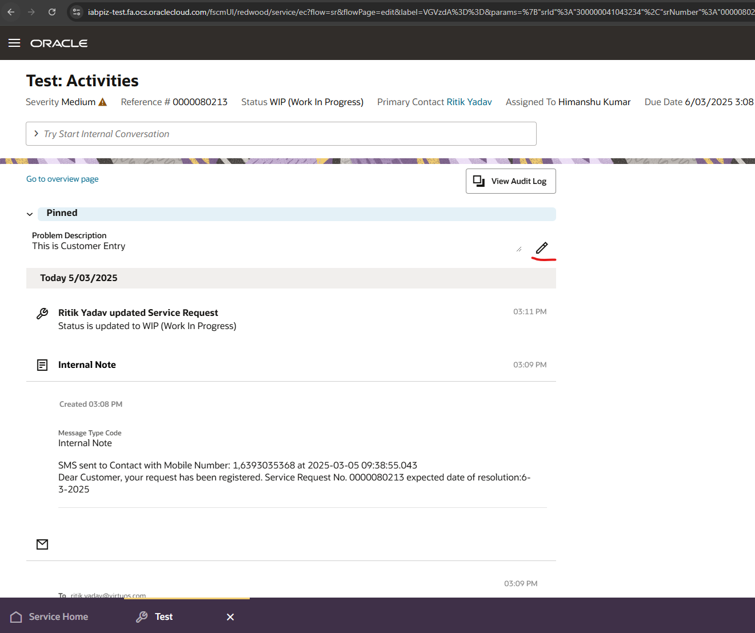Click the wrench icon on the Test tab
The width and height of the screenshot is (755, 633).
click(141, 616)
